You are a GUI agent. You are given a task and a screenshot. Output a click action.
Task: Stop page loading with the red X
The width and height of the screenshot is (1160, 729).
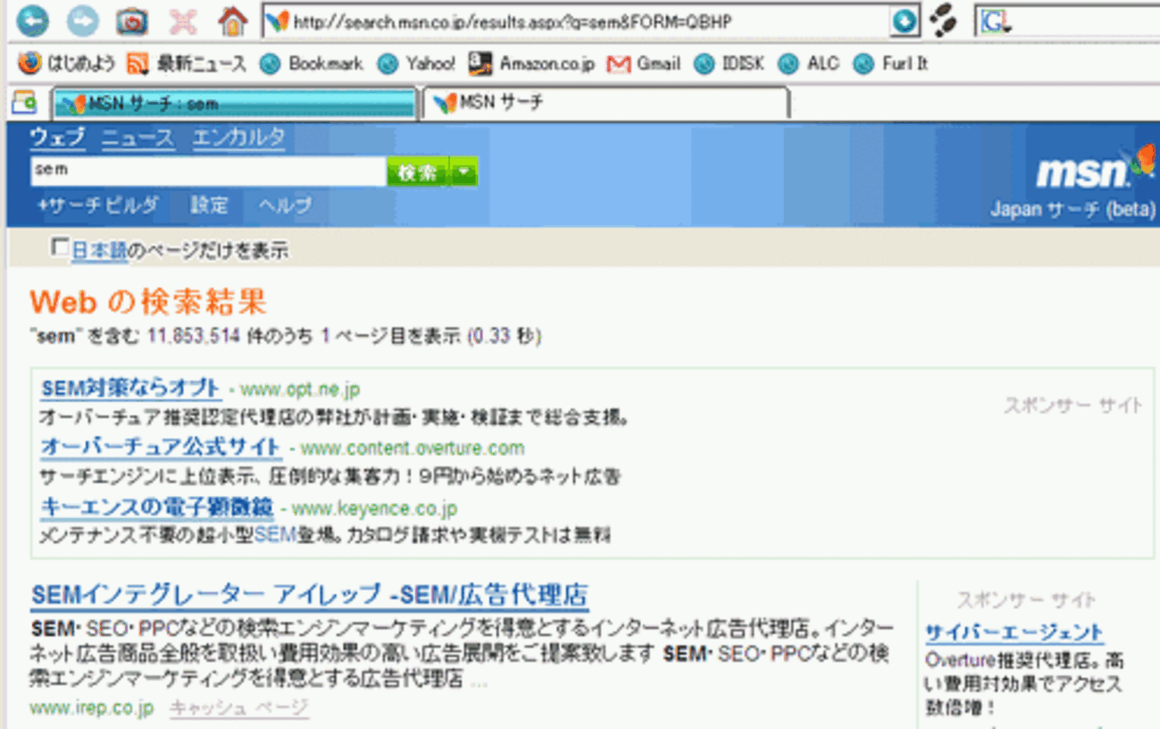pyautogui.click(x=183, y=21)
